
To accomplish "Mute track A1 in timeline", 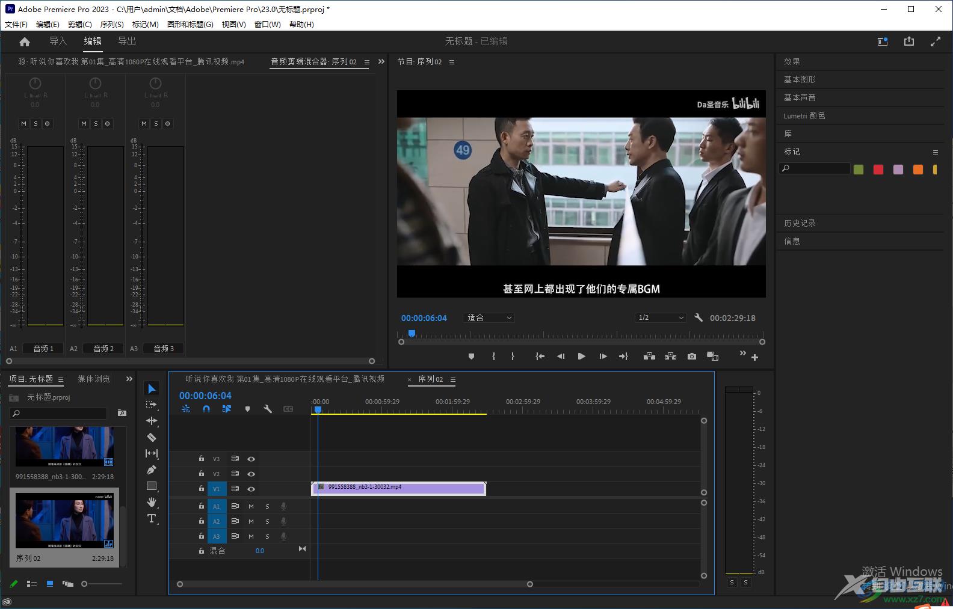I will pos(251,506).
